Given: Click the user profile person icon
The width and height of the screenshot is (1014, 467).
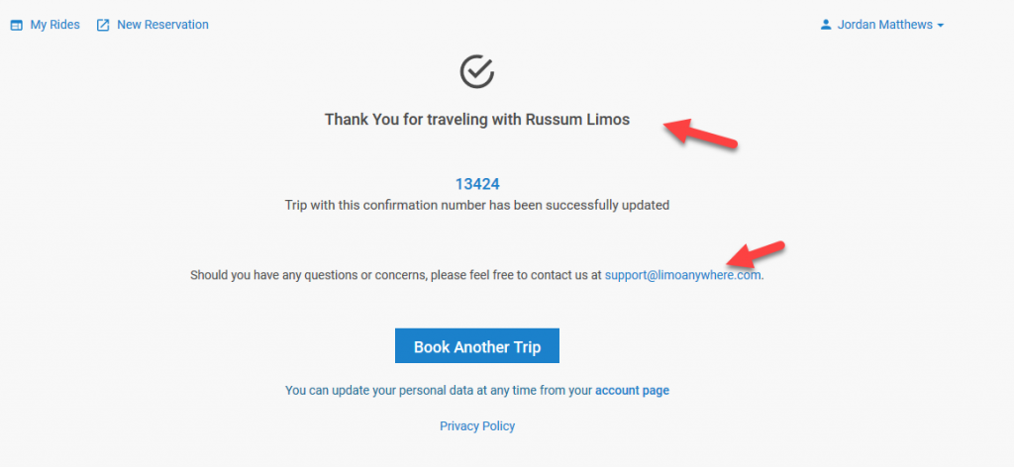Looking at the screenshot, I should (x=825, y=25).
